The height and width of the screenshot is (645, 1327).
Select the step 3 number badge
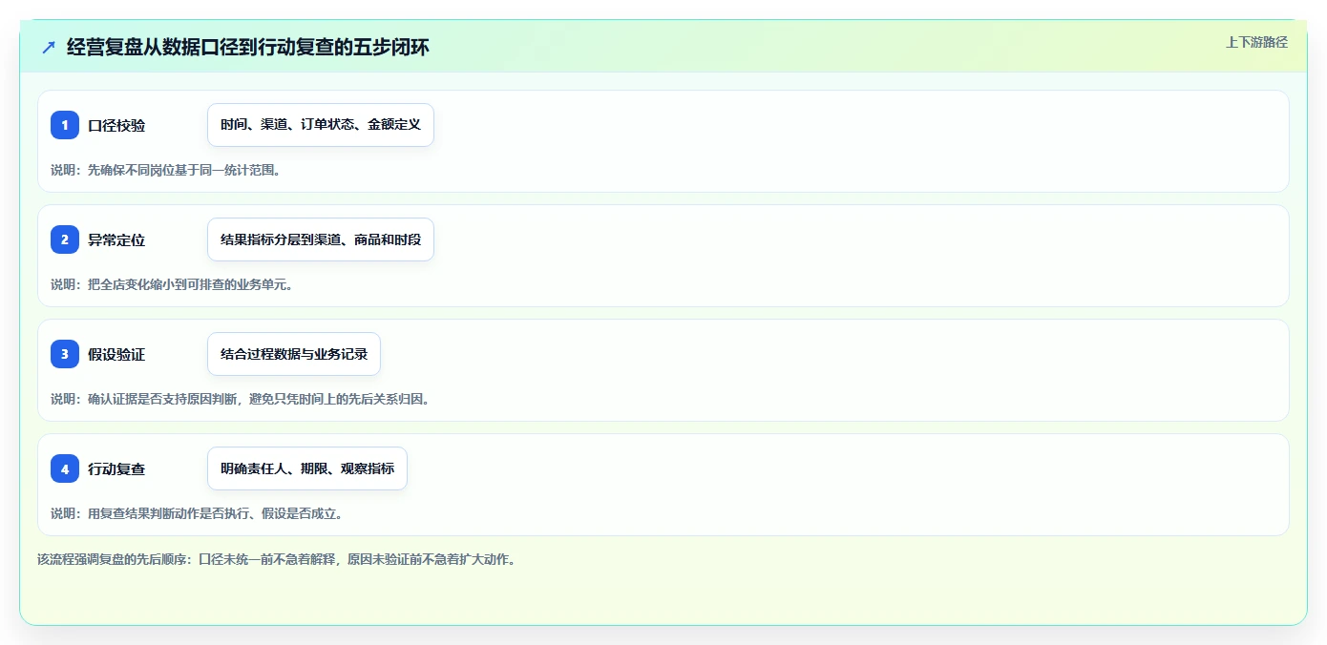click(65, 354)
